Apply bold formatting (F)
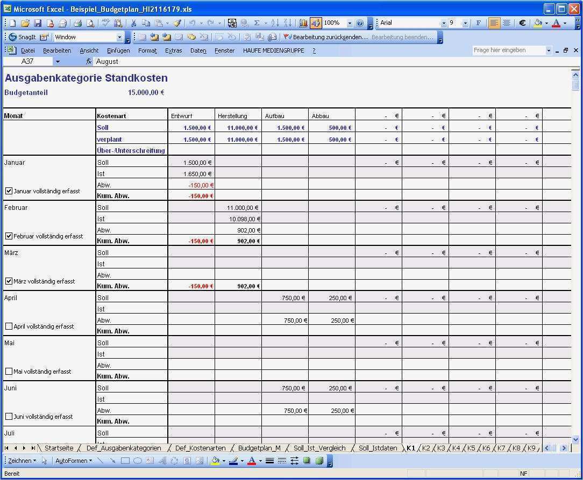Image resolution: width=583 pixels, height=480 pixels. point(478,23)
